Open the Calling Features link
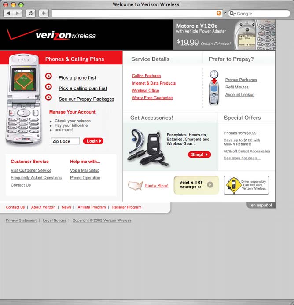This screenshot has height=305, width=294. [146, 76]
